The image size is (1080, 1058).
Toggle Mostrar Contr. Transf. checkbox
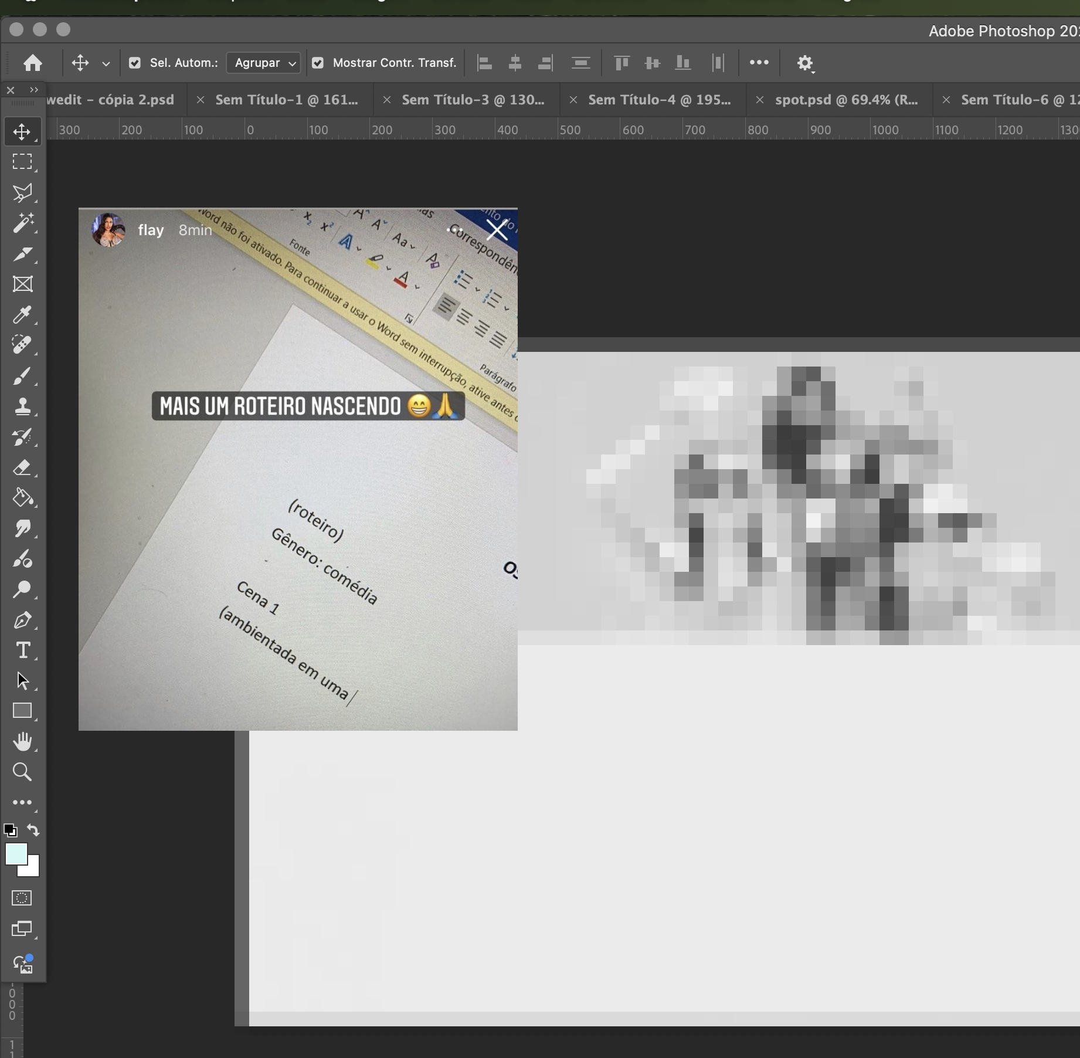pos(318,63)
